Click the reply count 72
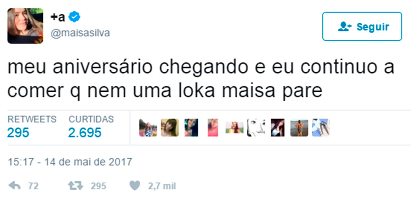 pos(33,186)
